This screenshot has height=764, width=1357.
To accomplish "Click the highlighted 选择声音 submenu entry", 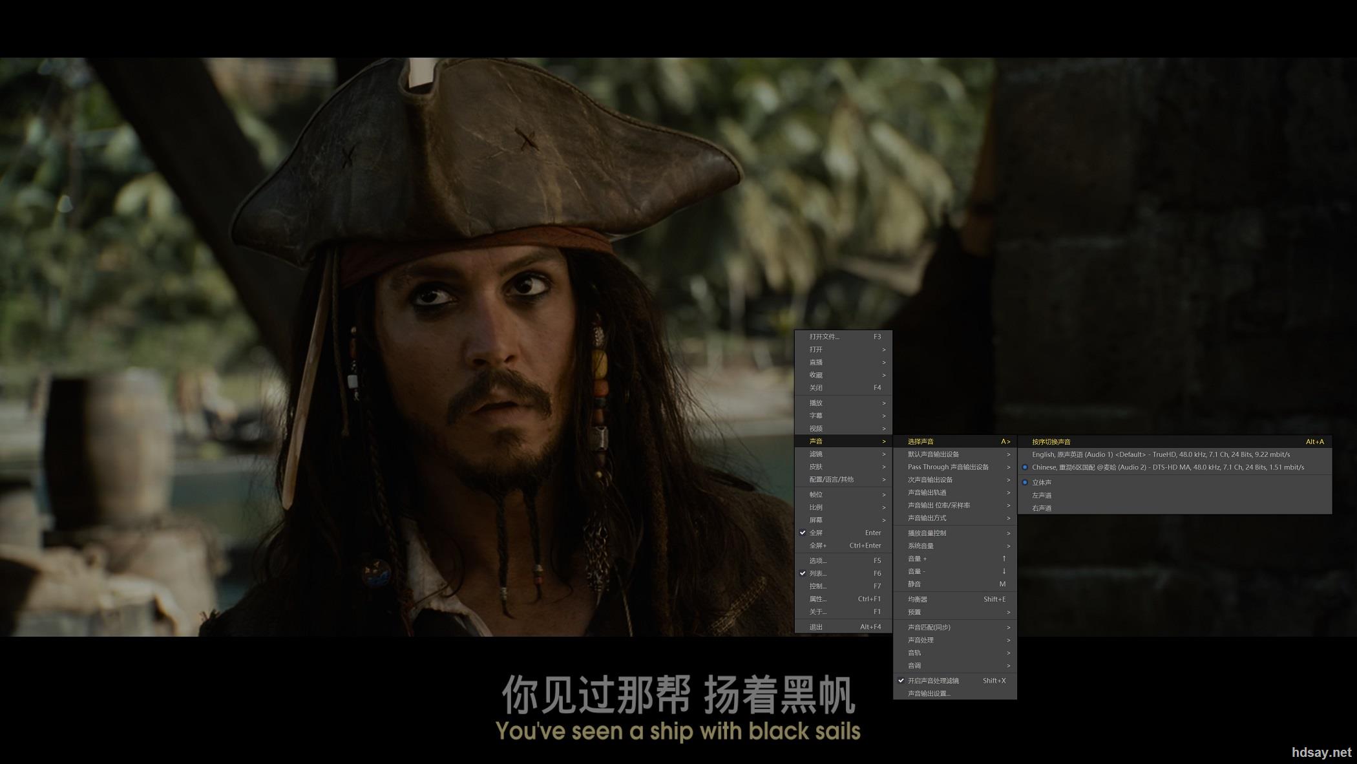I will tap(955, 441).
